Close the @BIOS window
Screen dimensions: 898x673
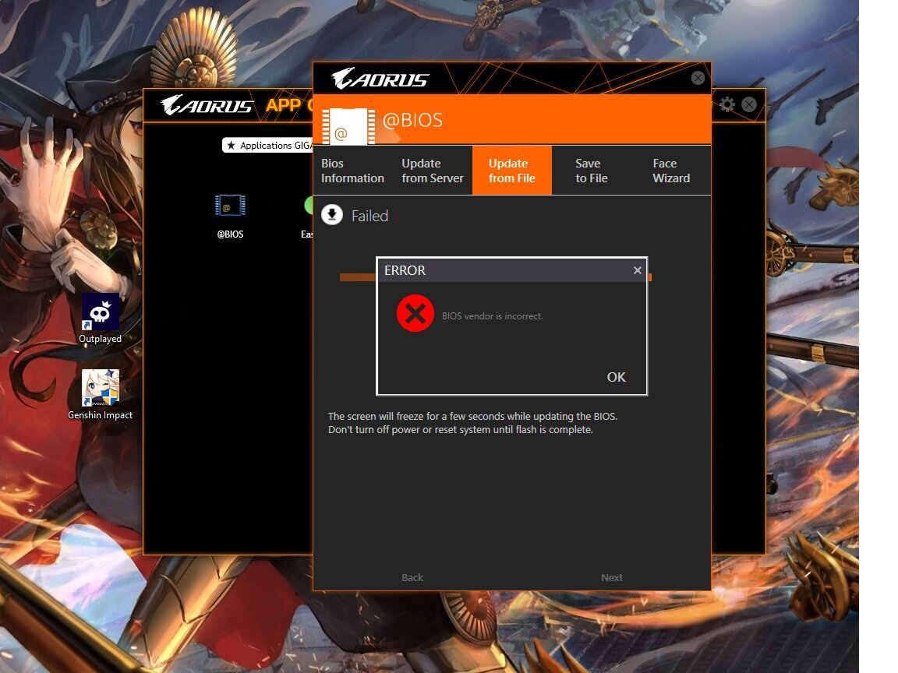[x=698, y=78]
